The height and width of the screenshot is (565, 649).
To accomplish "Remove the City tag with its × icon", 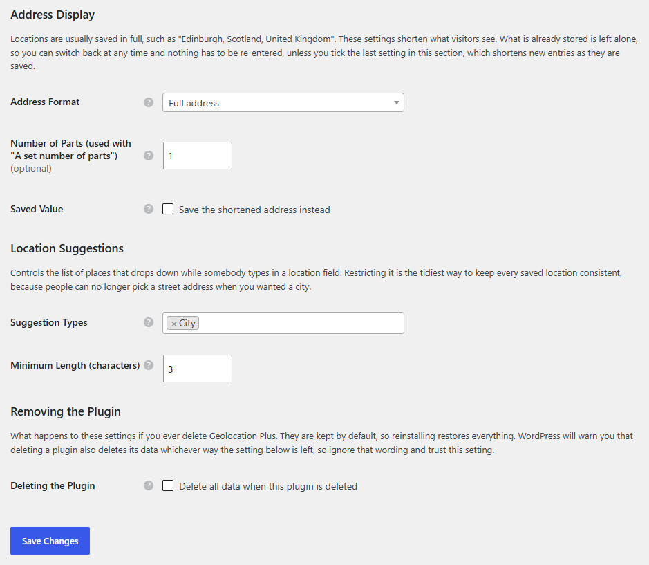I will pos(174,324).
